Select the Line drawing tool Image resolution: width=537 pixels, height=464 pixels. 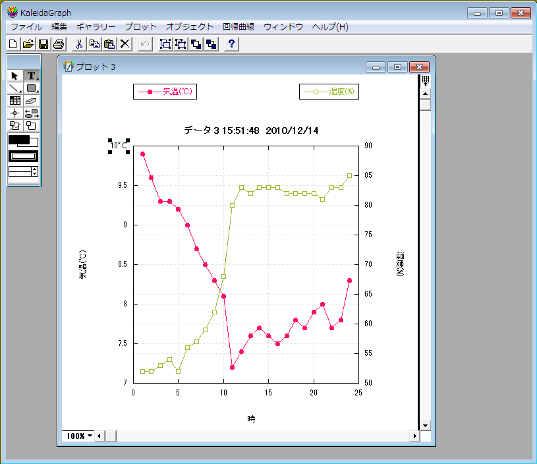click(x=14, y=88)
